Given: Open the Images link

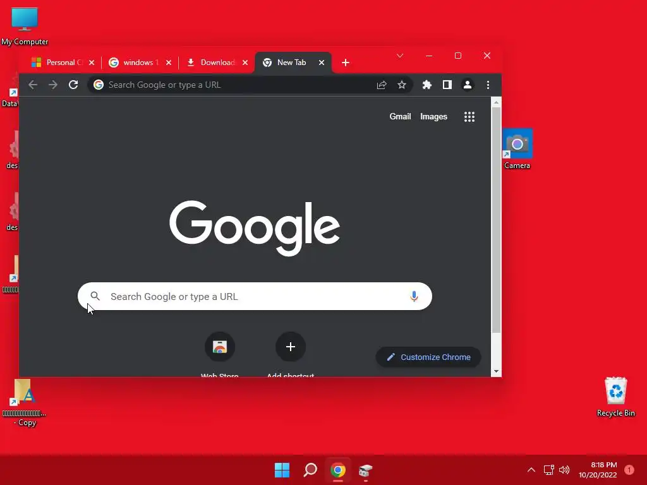Looking at the screenshot, I should [433, 117].
